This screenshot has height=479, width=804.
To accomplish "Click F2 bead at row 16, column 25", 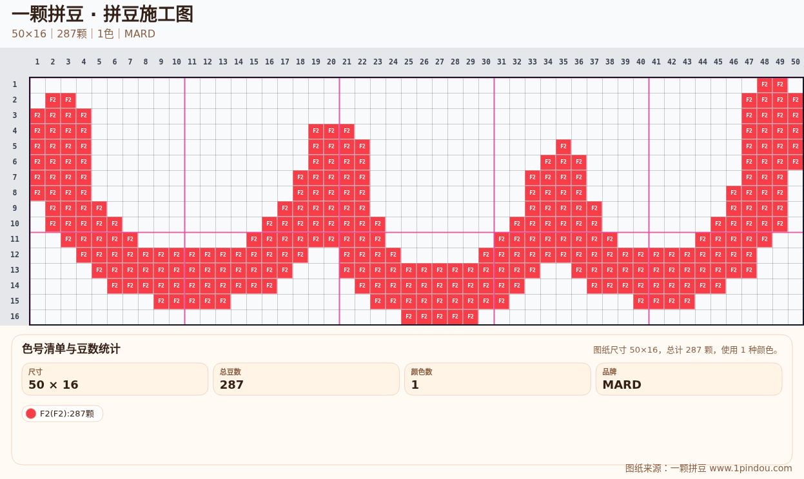I will click(409, 317).
